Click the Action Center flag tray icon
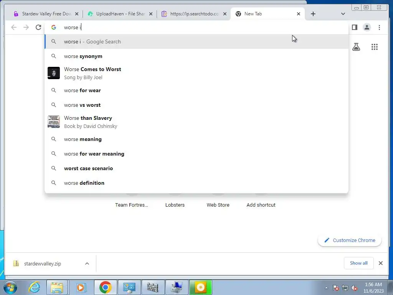Image resolution: width=393 pixels, height=295 pixels. click(336, 288)
